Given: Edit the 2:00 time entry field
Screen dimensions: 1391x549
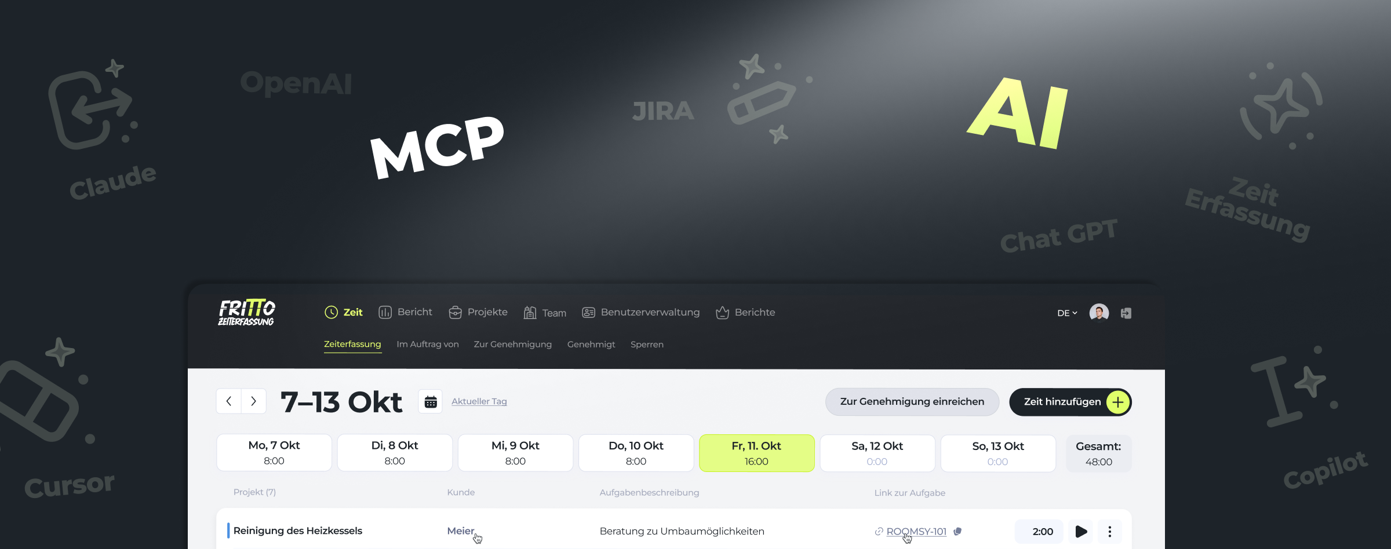Looking at the screenshot, I should click(1042, 531).
